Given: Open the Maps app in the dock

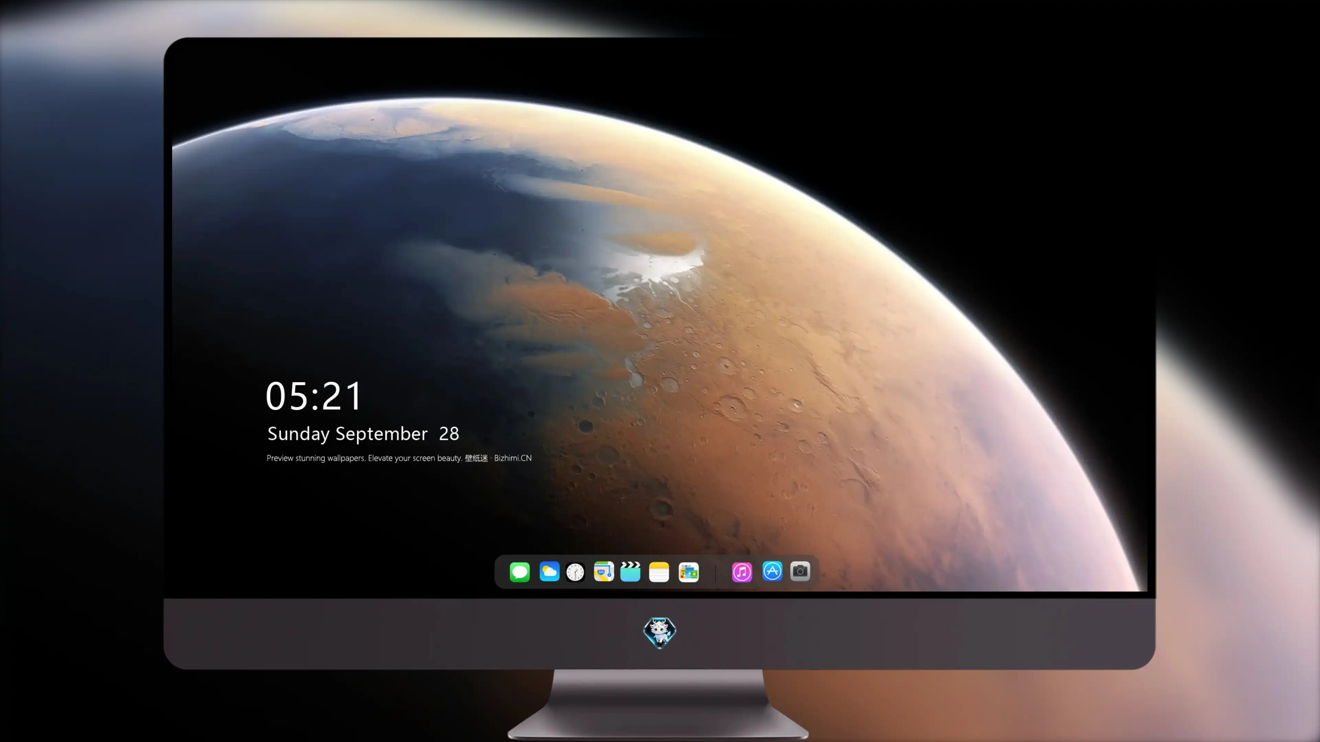Looking at the screenshot, I should coord(604,572).
